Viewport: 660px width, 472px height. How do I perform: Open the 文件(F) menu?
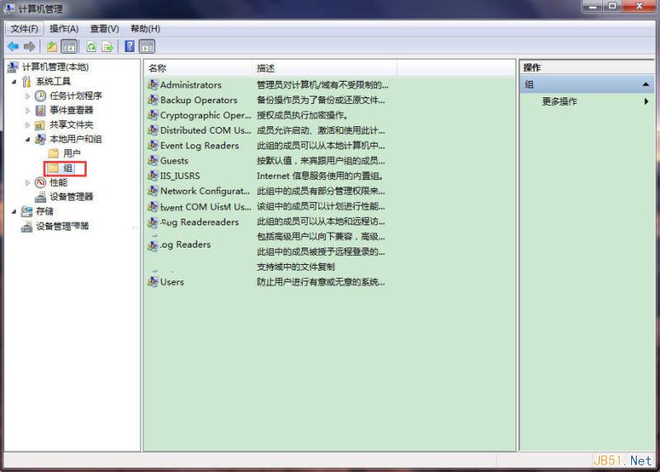(25, 29)
